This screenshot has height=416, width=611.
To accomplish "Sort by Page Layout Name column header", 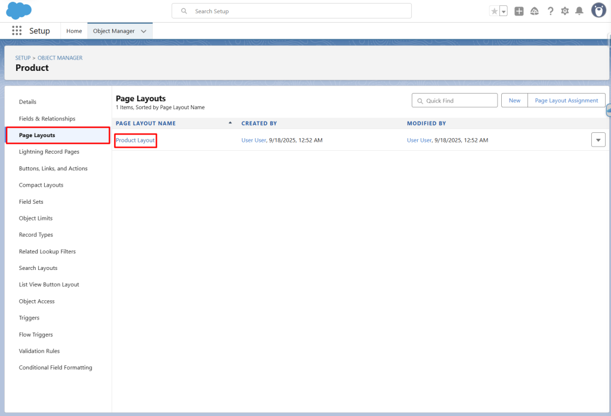I will (146, 123).
